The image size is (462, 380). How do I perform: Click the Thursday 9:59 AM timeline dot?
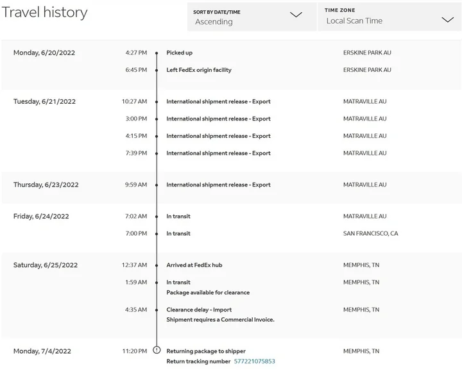click(x=157, y=185)
